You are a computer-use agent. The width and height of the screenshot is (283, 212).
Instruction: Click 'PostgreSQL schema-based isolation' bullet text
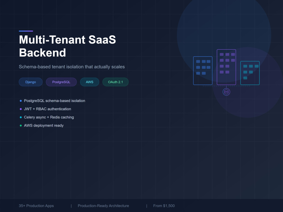55,101
